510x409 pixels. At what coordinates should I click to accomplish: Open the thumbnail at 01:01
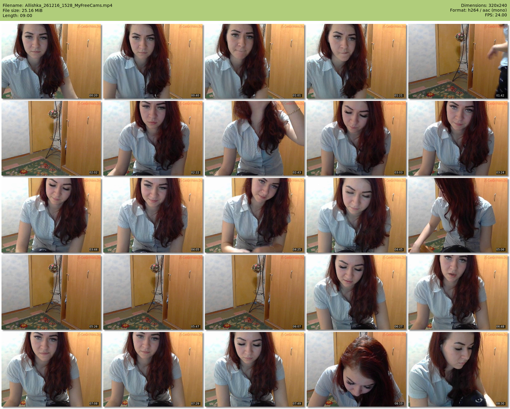(x=255, y=61)
